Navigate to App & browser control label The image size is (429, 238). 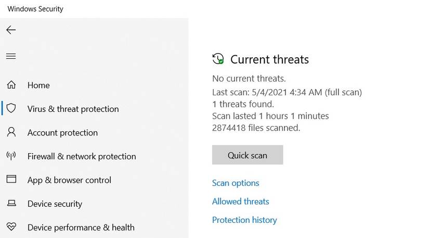[69, 180]
